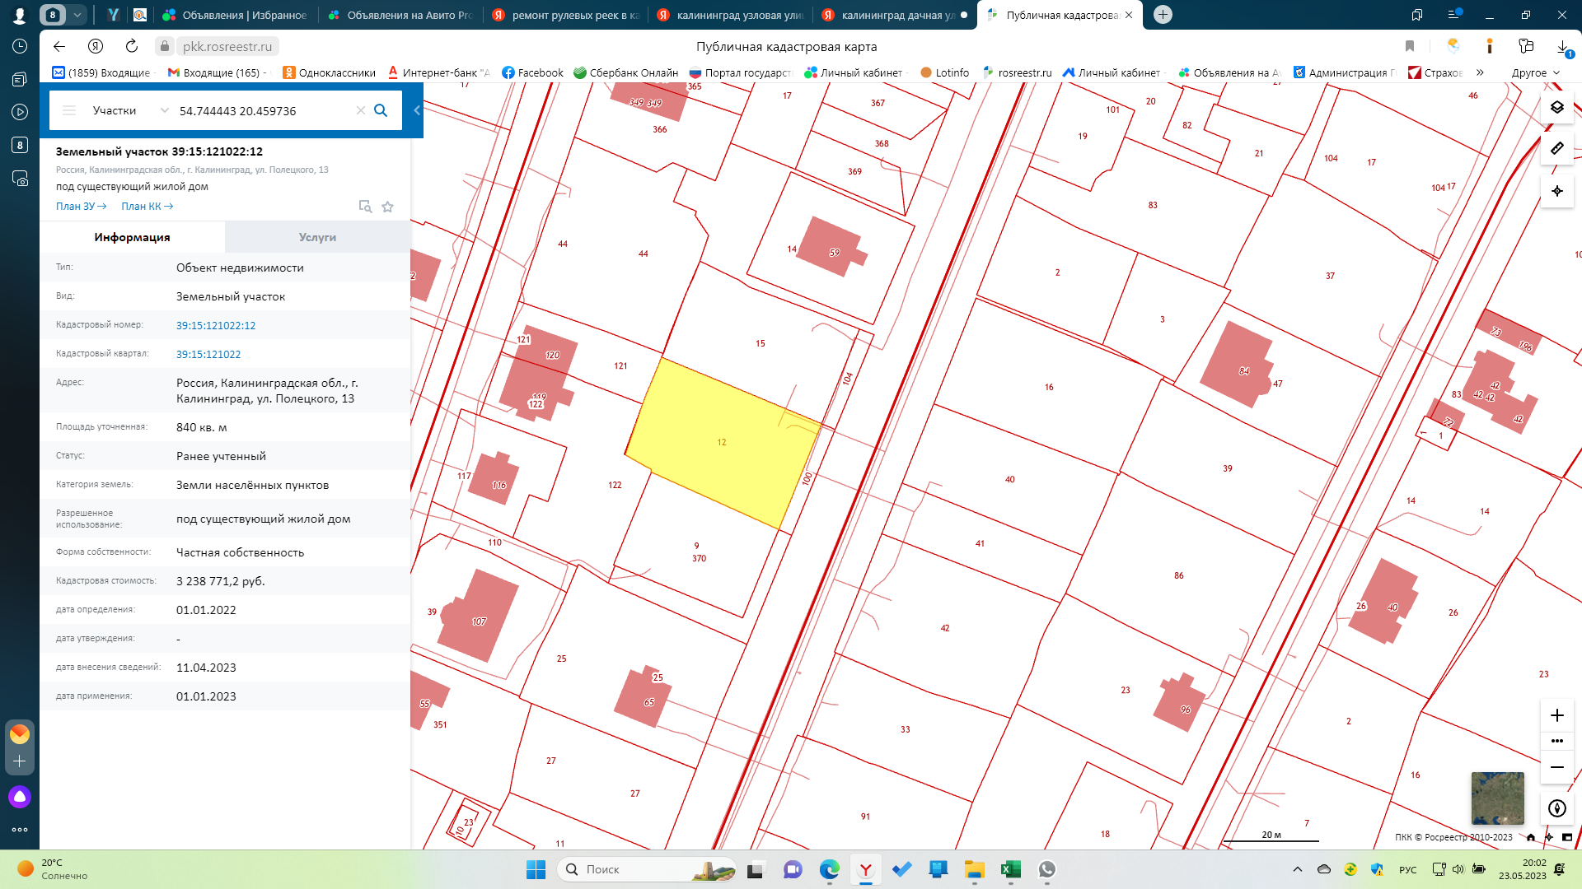The image size is (1582, 889).
Task: Click the magnifier search icon
Action: 381,110
